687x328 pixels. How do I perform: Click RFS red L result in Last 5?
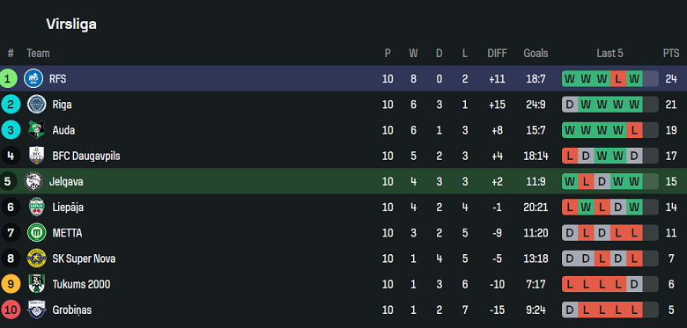click(617, 79)
